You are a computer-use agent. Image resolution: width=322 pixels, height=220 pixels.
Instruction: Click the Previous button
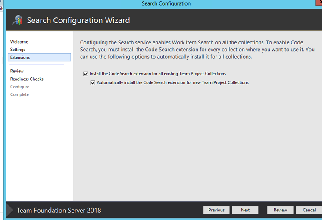click(216, 210)
